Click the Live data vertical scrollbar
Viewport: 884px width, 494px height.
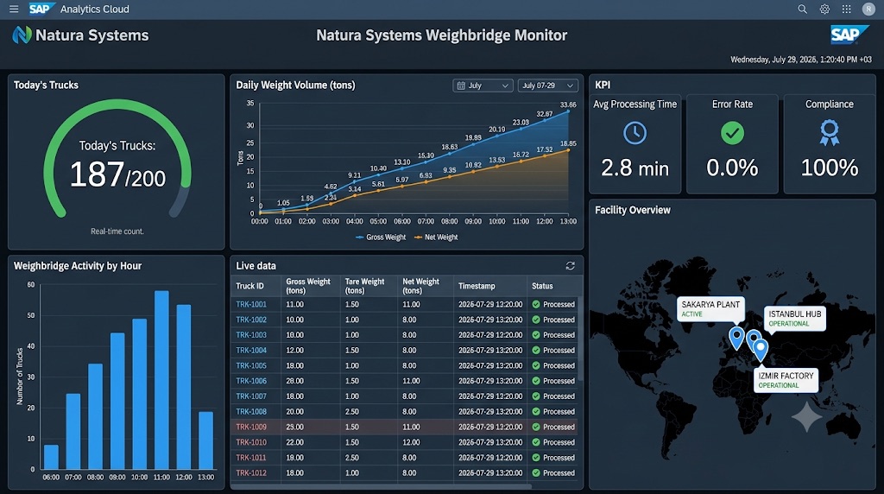click(x=581, y=339)
